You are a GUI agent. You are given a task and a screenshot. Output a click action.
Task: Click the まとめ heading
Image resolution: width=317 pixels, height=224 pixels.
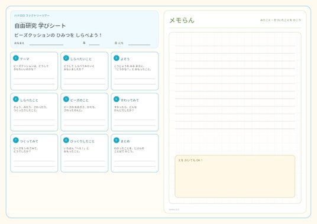coord(125,141)
